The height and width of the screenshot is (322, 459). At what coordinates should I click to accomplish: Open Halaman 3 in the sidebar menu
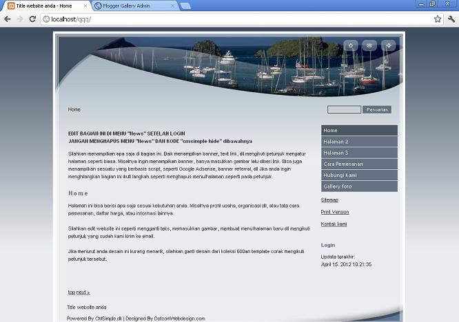click(359, 153)
